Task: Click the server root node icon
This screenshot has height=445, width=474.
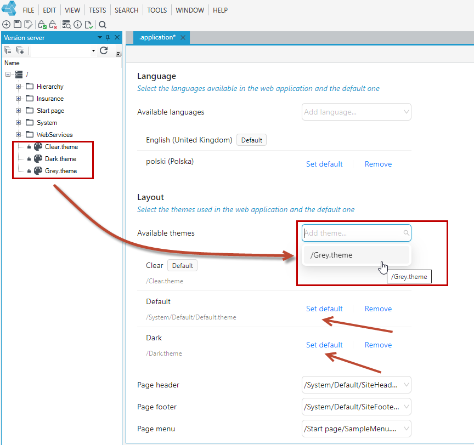Action: coord(19,75)
